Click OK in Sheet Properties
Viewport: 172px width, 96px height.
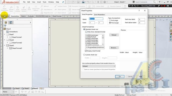click(x=120, y=77)
